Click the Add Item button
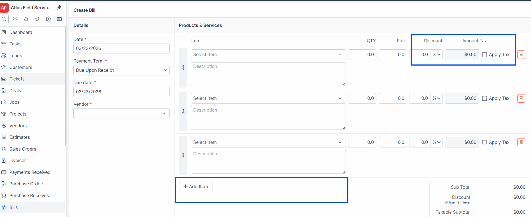531x217 pixels. pos(196,186)
